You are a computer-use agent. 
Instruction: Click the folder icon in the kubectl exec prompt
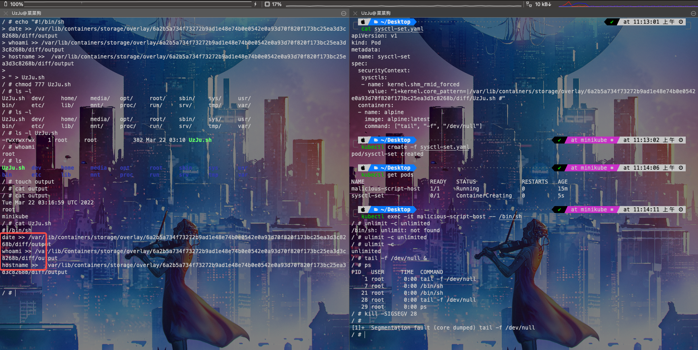(376, 209)
